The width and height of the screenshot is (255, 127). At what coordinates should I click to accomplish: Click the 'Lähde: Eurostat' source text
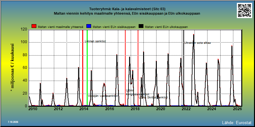click(x=237, y=123)
